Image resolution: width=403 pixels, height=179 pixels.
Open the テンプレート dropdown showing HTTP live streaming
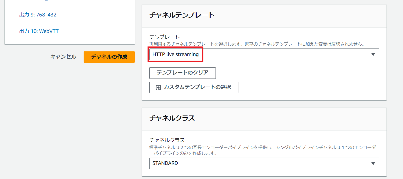(x=264, y=54)
